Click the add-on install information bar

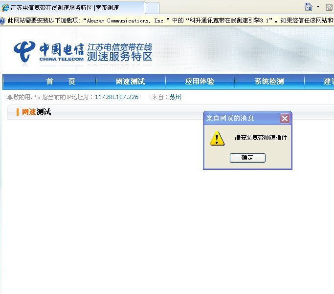tap(167, 21)
